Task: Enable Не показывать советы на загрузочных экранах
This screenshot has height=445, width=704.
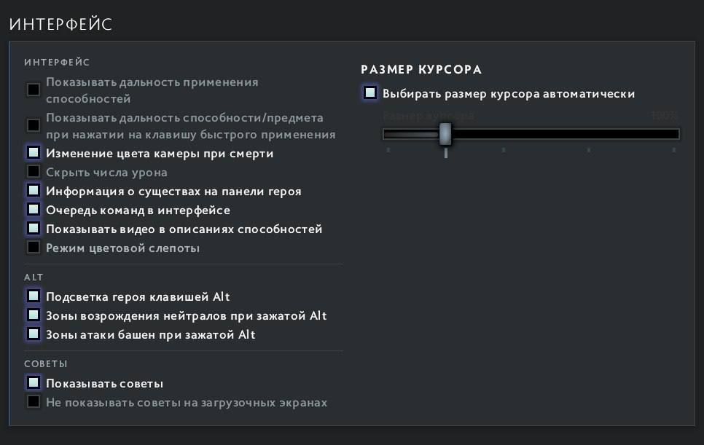Action: [33, 401]
